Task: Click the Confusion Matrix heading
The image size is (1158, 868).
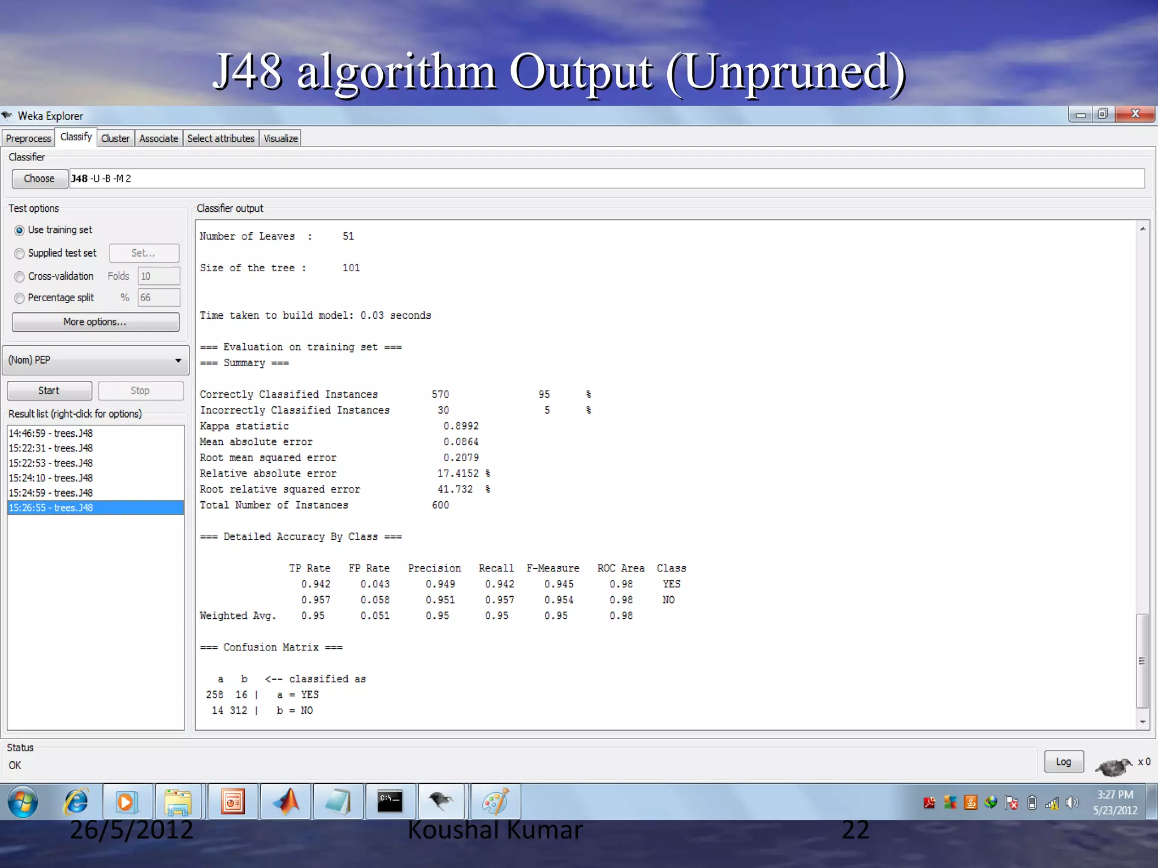Action: click(x=271, y=648)
